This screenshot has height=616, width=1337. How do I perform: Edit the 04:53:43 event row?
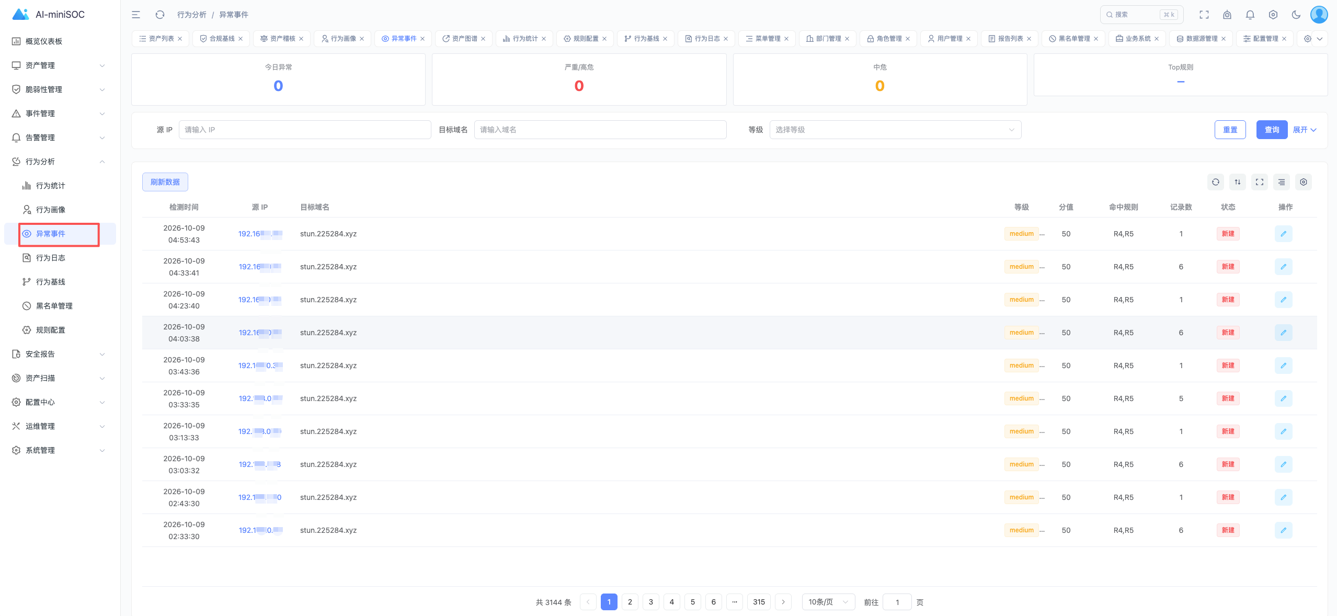tap(1284, 234)
